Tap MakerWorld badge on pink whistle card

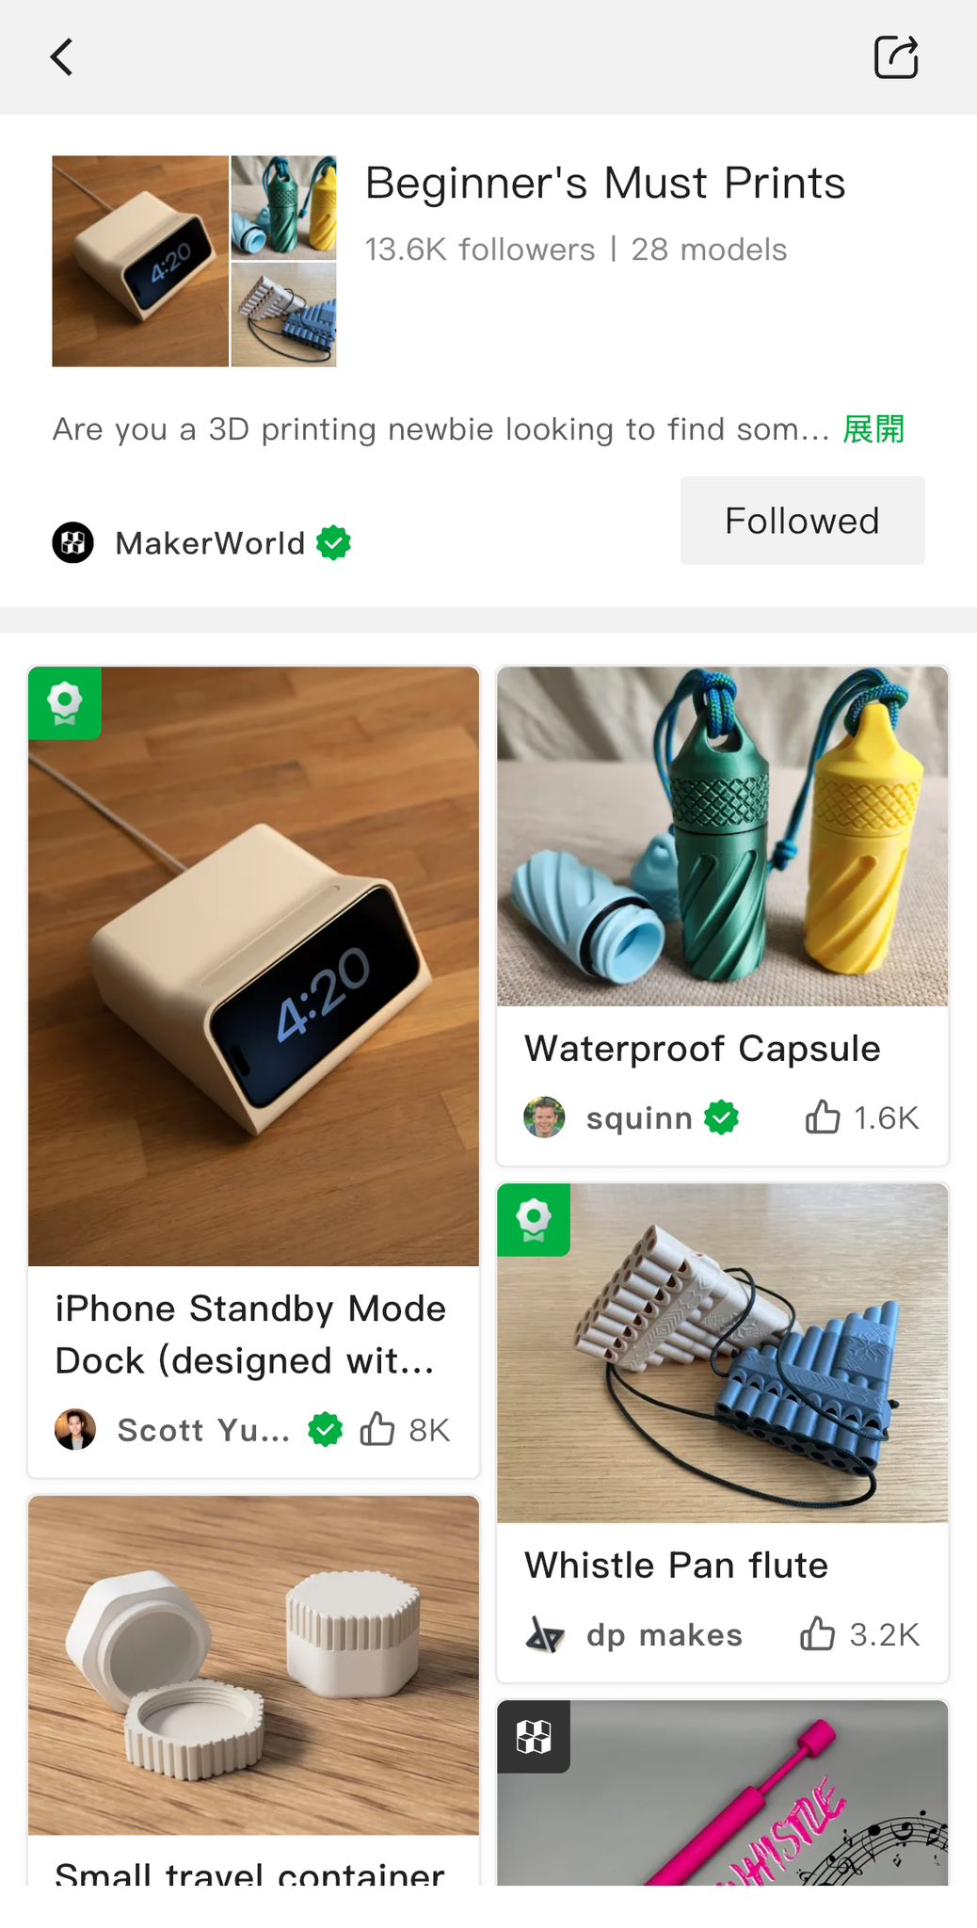(534, 1737)
